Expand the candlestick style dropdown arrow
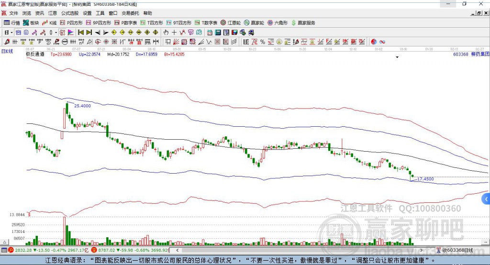The width and height of the screenshot is (490, 265). 56,33
